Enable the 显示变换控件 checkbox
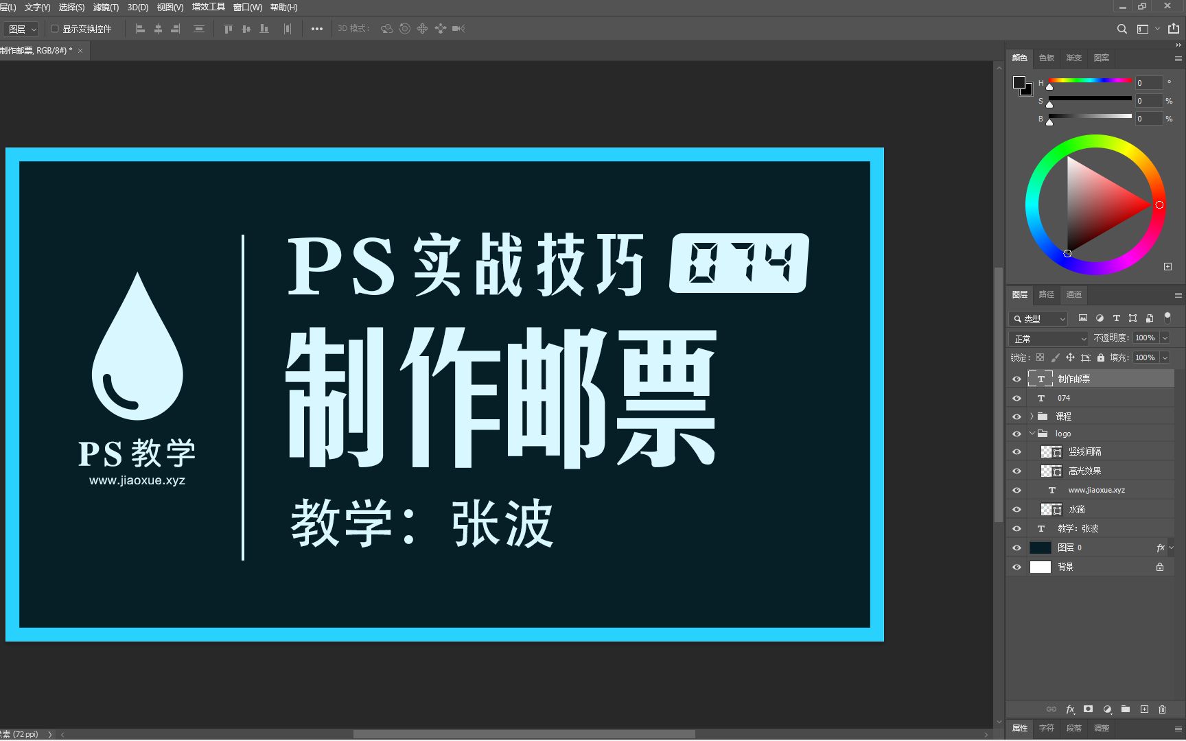Image resolution: width=1186 pixels, height=741 pixels. [x=55, y=29]
